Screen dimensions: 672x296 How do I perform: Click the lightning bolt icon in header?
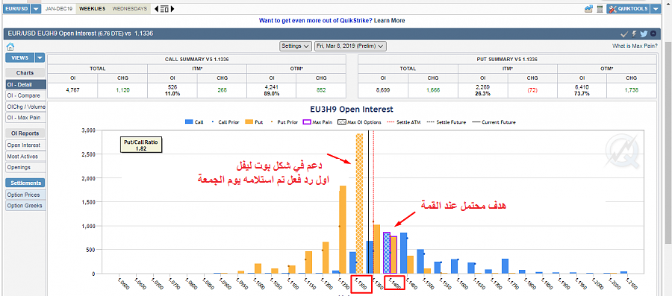pyautogui.click(x=634, y=34)
